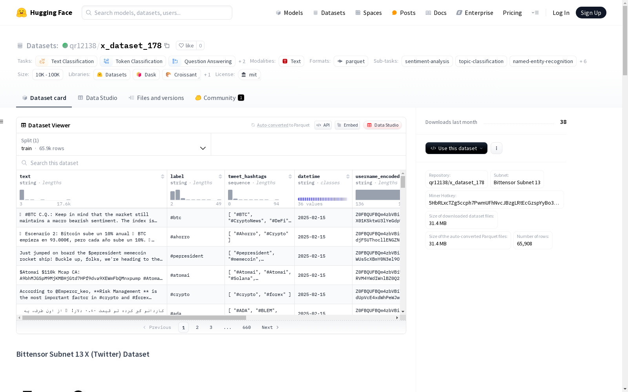
Task: Open the mit license tag
Action: [x=249, y=74]
